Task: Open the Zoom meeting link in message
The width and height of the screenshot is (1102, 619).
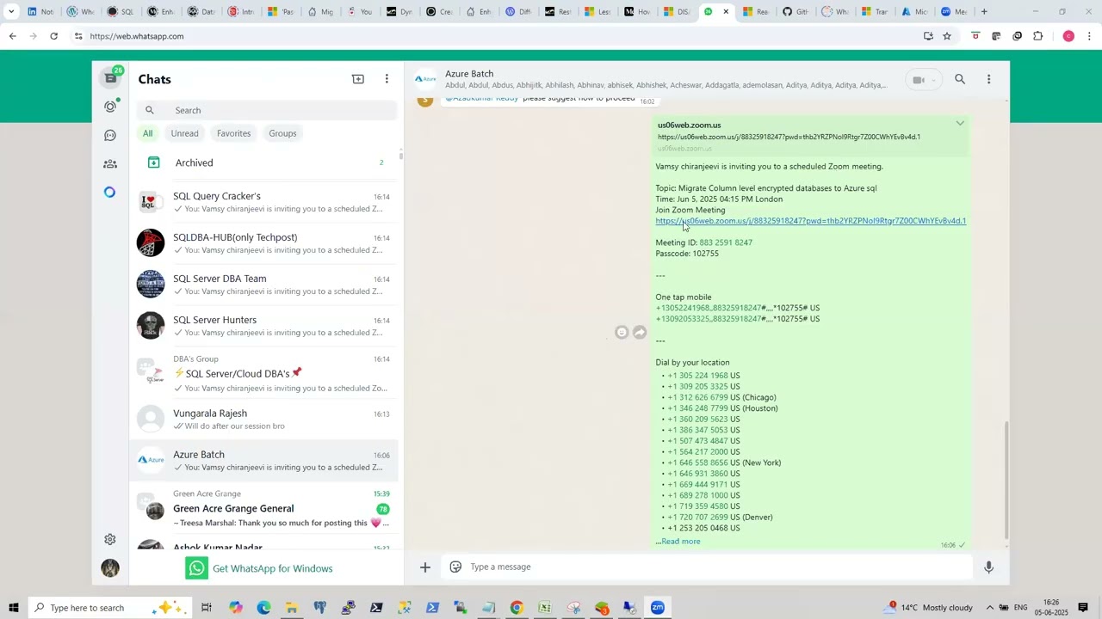Action: (x=810, y=221)
